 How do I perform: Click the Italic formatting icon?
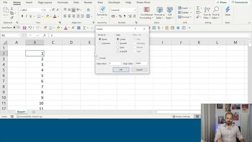(26, 16)
